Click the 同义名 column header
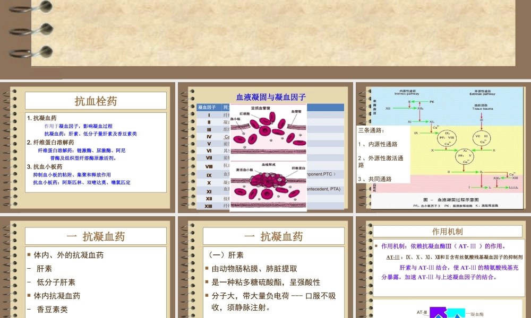 226,107
